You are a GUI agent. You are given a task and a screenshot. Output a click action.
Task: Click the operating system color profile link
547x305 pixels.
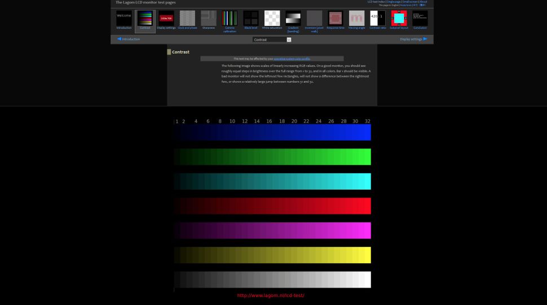(292, 59)
